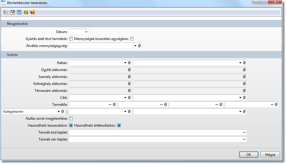
Task: Click the greyed-out document toolbar icon
Action: click(x=6, y=12)
